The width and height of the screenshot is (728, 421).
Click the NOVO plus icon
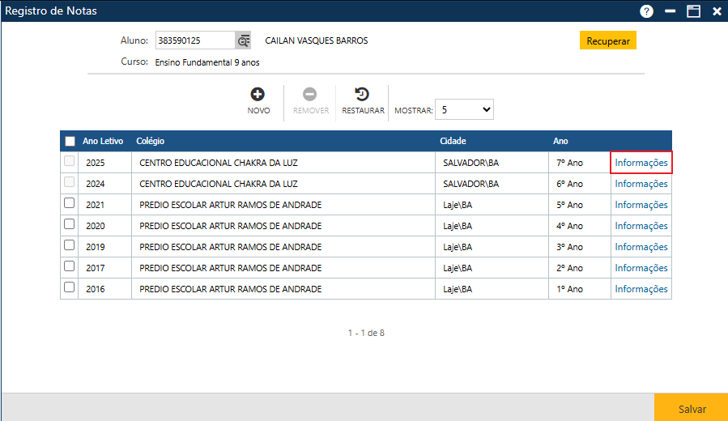click(258, 94)
